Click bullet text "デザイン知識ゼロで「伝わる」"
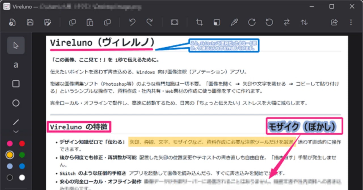Screen dimensions: 363x190 click(x=92, y=142)
